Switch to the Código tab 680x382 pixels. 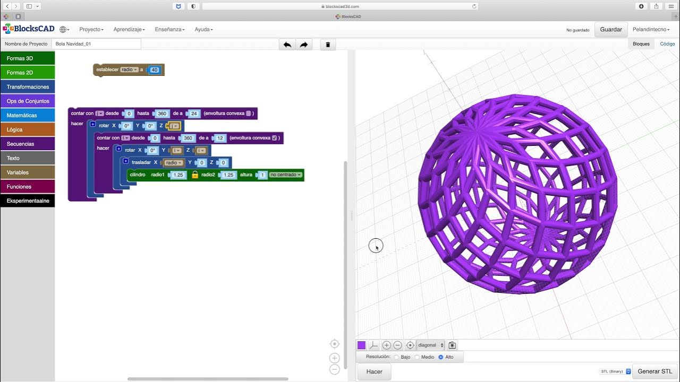coord(667,44)
